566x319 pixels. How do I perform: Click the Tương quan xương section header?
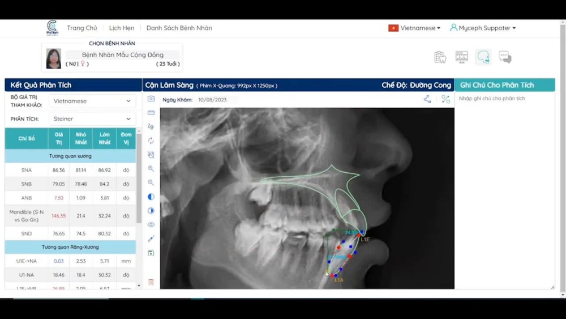(70, 156)
